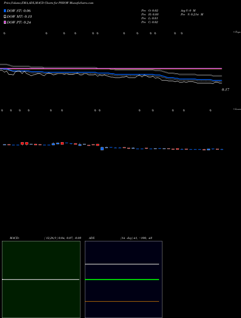
Task: Click the green line in ADX panel
Action: 122,279
